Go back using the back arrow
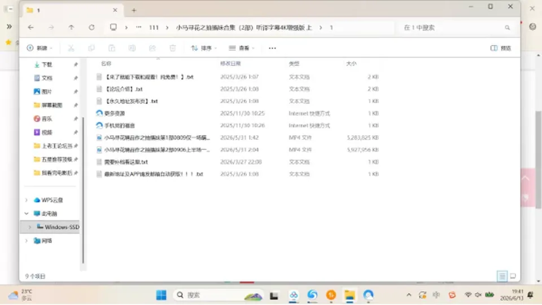Image resolution: width=542 pixels, height=305 pixels. point(30,27)
